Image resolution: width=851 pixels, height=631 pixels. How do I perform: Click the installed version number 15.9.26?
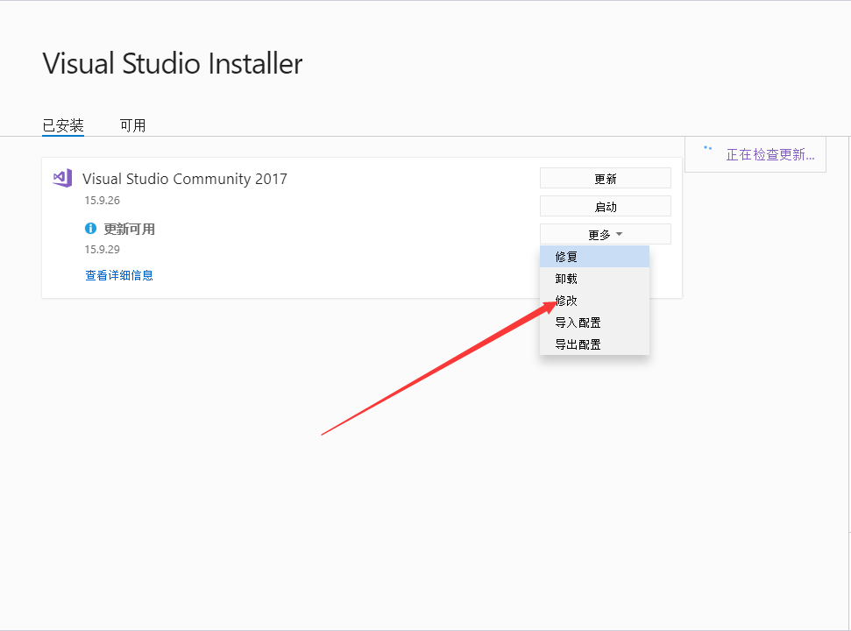(102, 200)
